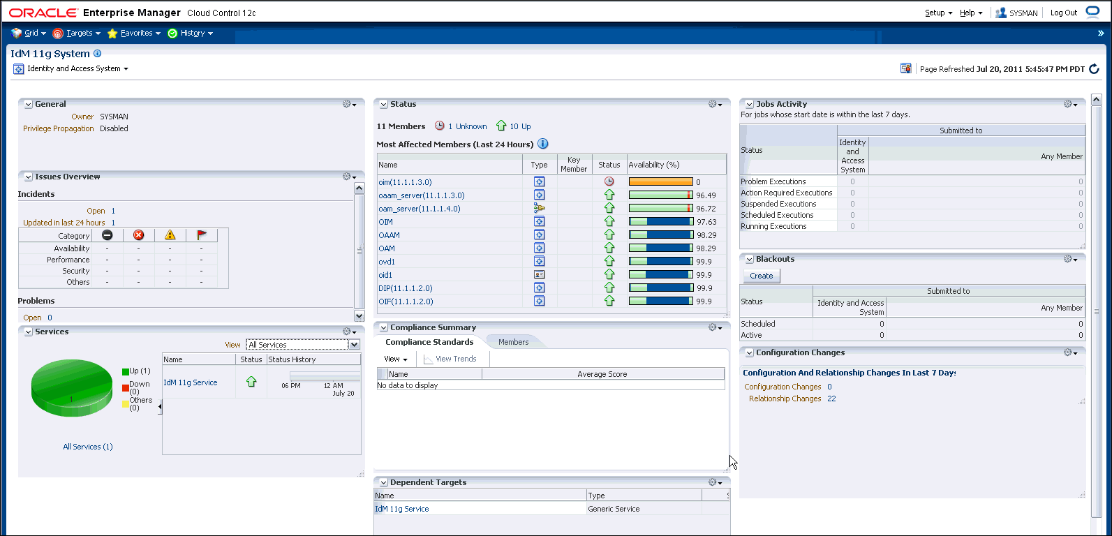The width and height of the screenshot is (1112, 536).
Task: Open the Targets menu
Action: (77, 33)
